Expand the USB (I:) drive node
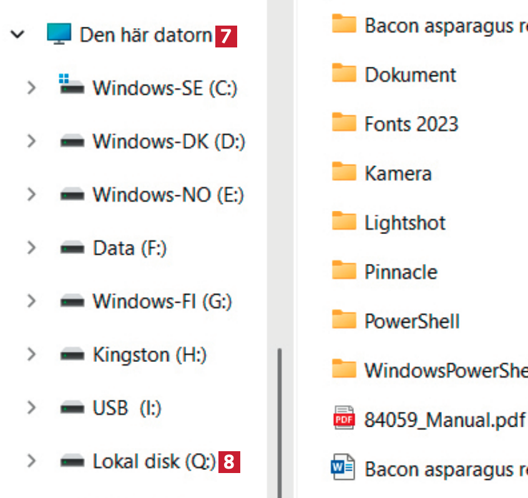Screen dimensions: 528x498 point(31,408)
